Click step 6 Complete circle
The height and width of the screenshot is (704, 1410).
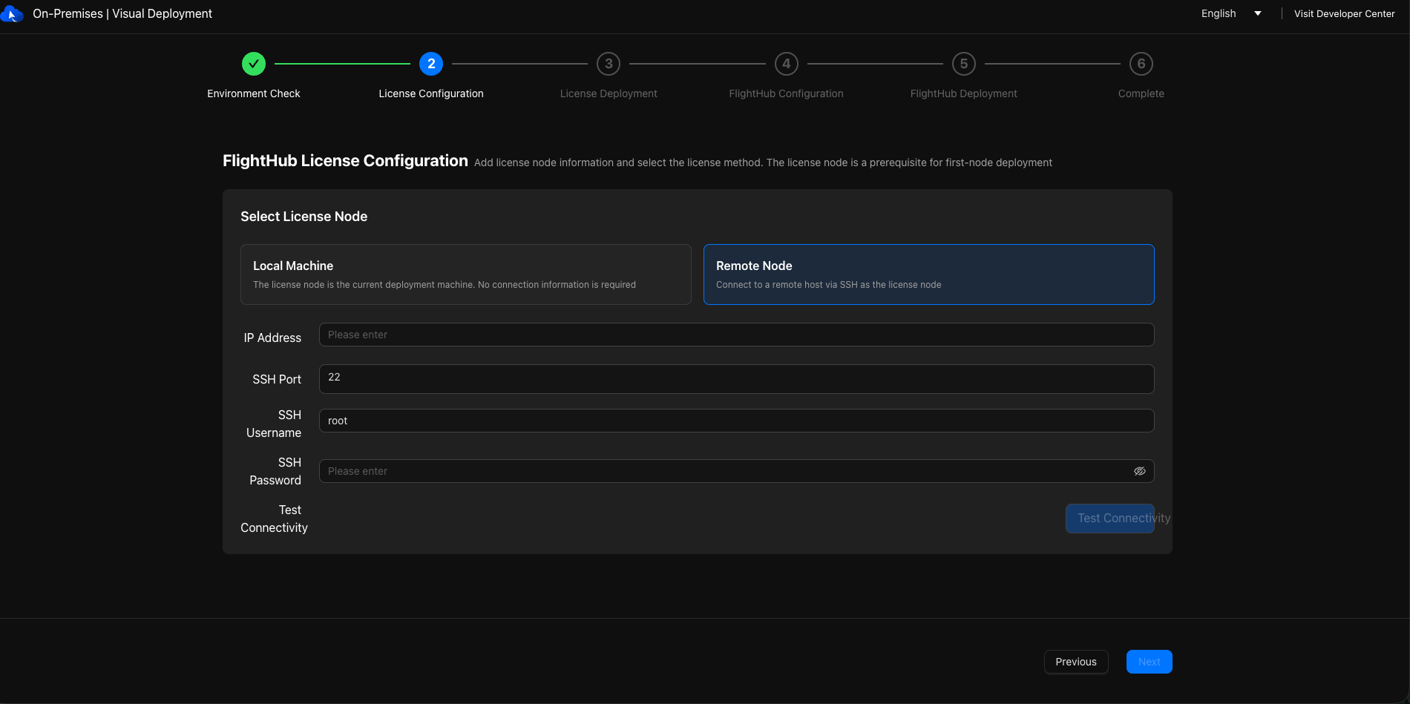click(x=1141, y=64)
